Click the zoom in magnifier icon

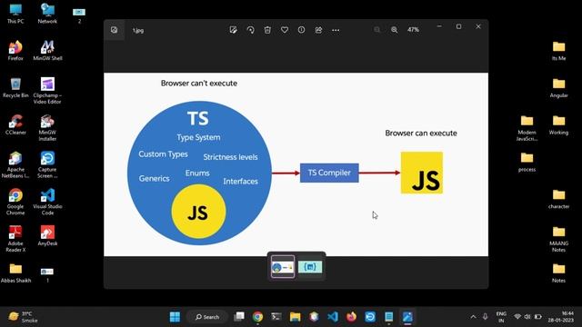(394, 30)
